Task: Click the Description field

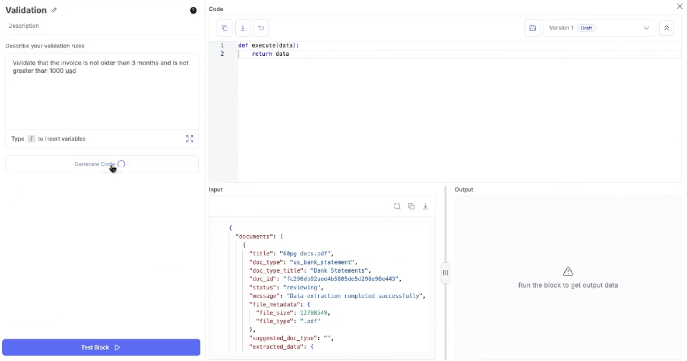Action: (x=102, y=26)
